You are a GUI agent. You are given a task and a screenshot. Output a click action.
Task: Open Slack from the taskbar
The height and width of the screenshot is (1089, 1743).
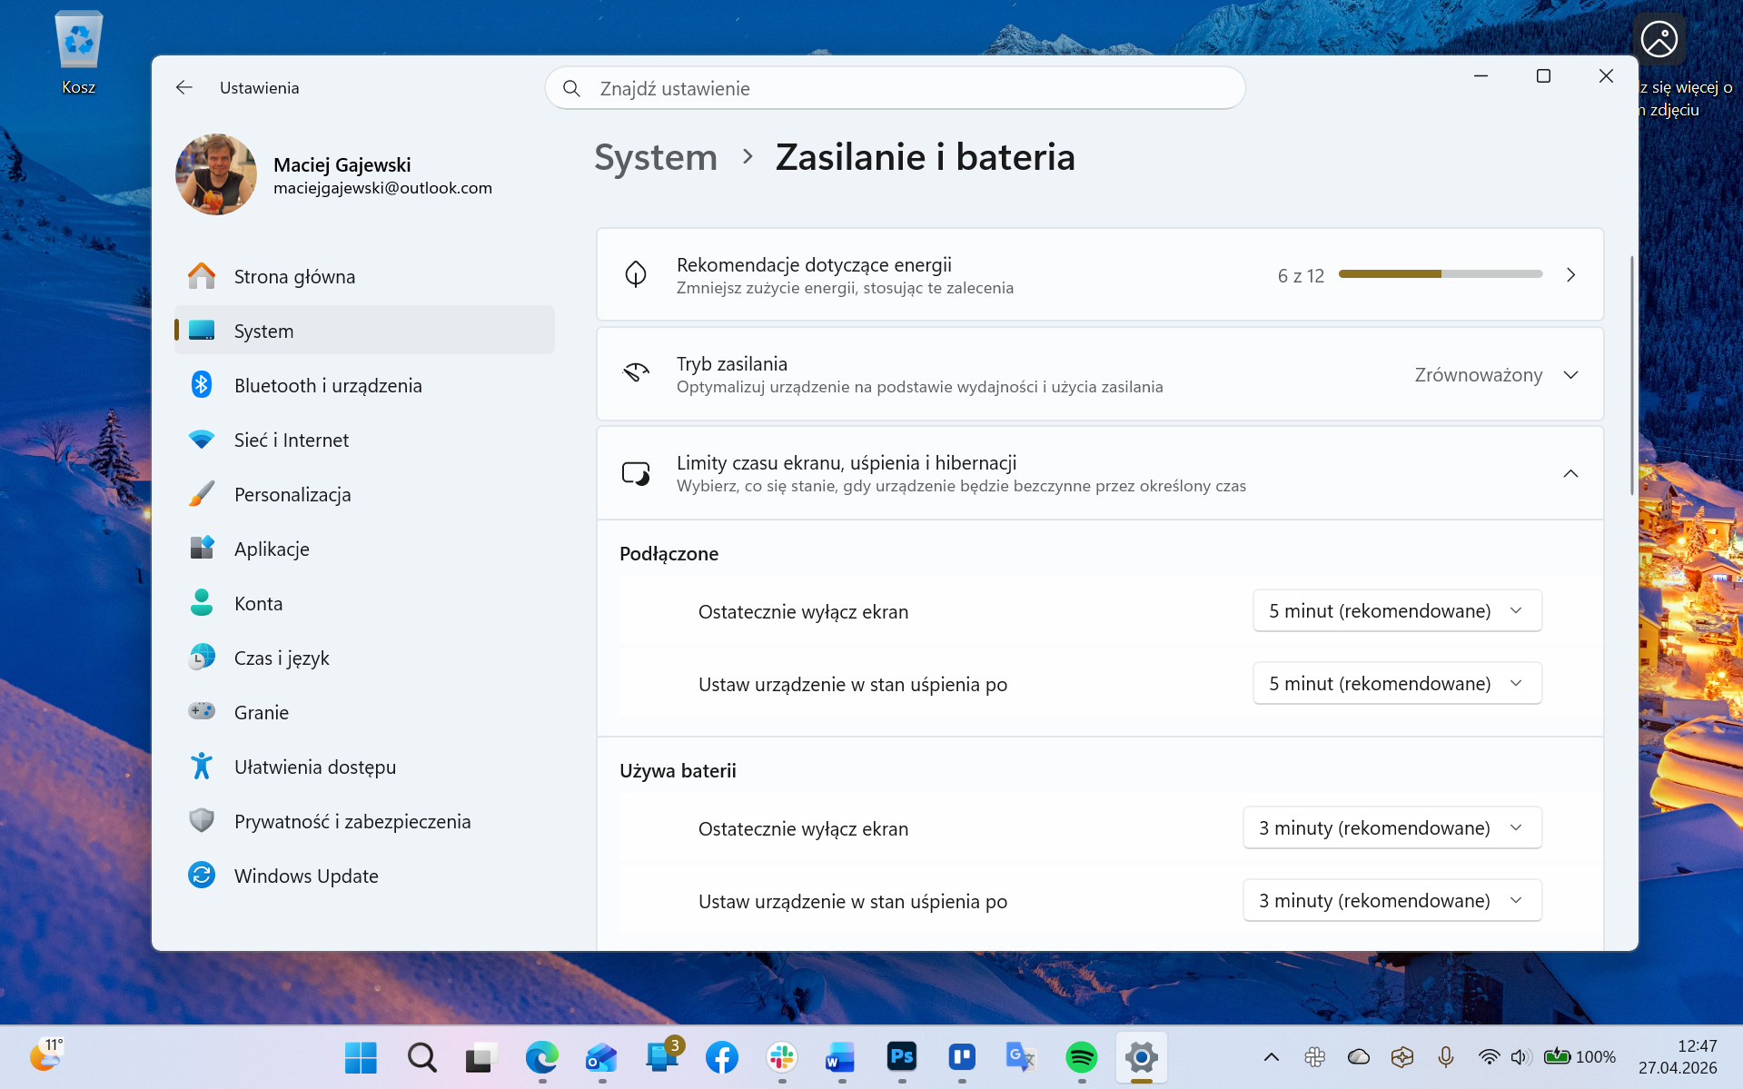coord(781,1057)
